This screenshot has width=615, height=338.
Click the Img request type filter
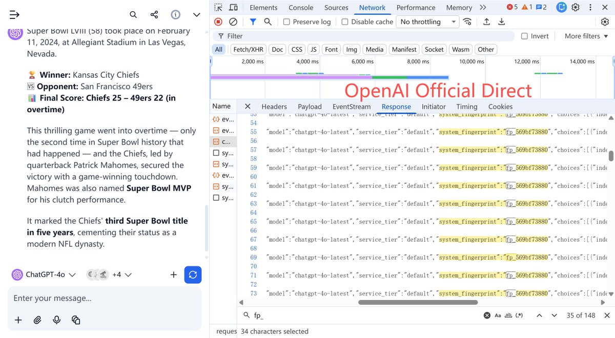coord(351,49)
